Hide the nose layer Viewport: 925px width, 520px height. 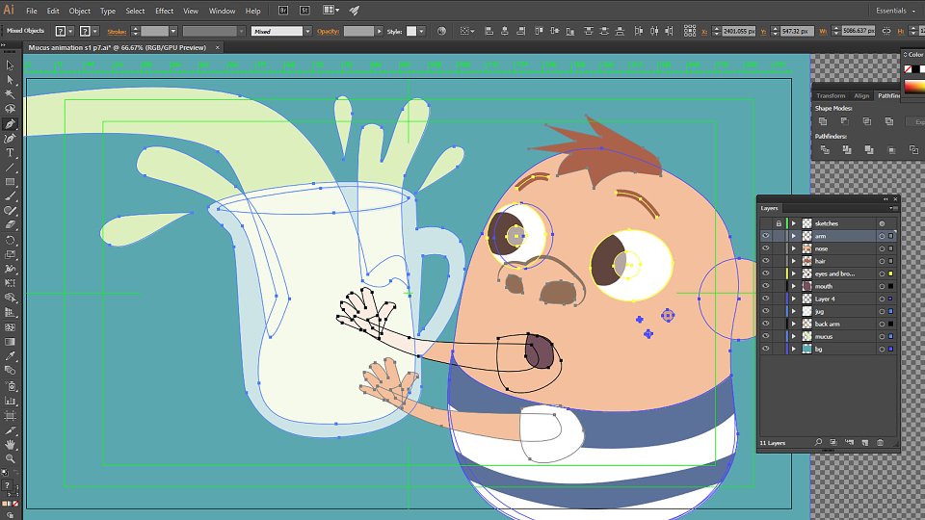coord(766,248)
